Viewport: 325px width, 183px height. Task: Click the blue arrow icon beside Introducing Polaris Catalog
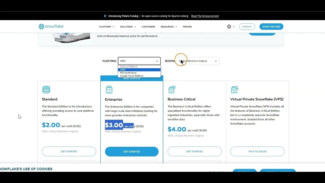105,16
